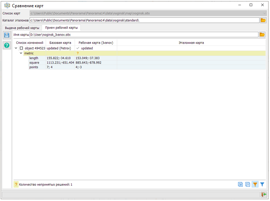Click the Список карт label
This screenshot has height=201, width=270.
tap(11, 13)
